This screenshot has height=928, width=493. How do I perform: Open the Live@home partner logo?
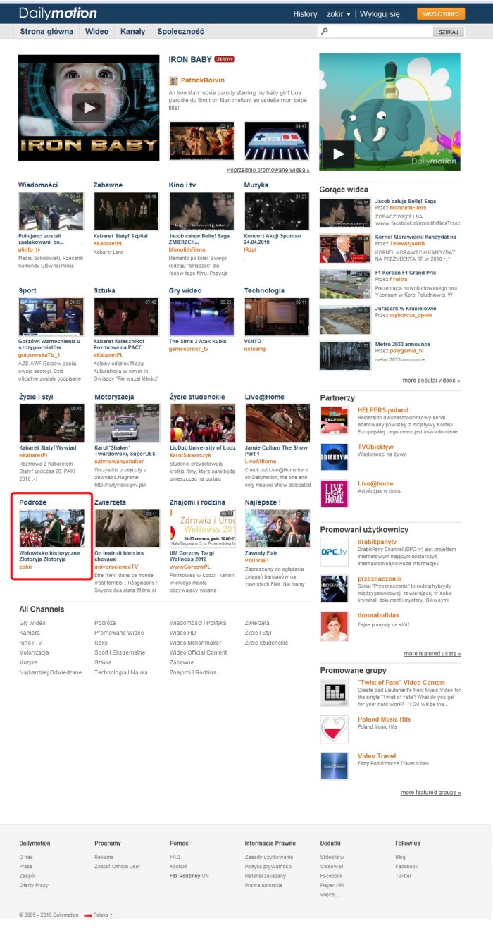(x=334, y=493)
